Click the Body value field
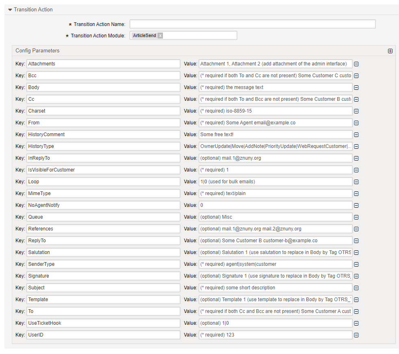Viewport: 399px width, 354px height. click(275, 87)
